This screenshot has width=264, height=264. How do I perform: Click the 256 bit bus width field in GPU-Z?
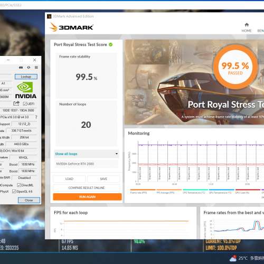24,137
